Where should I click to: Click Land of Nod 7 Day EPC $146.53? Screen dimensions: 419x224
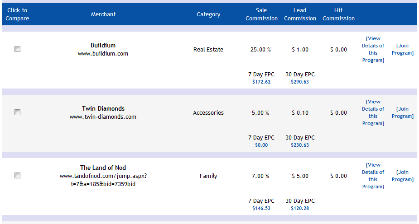pos(261,208)
